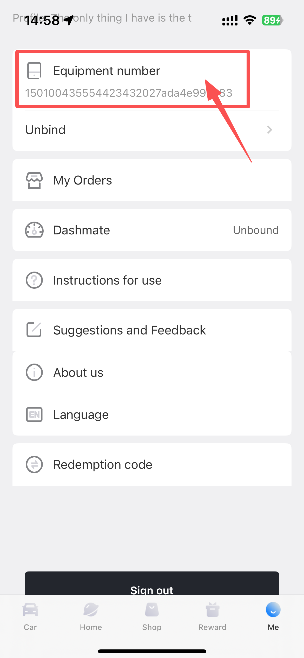The image size is (304, 658).
Task: Open the Shop tab
Action: coord(152,616)
